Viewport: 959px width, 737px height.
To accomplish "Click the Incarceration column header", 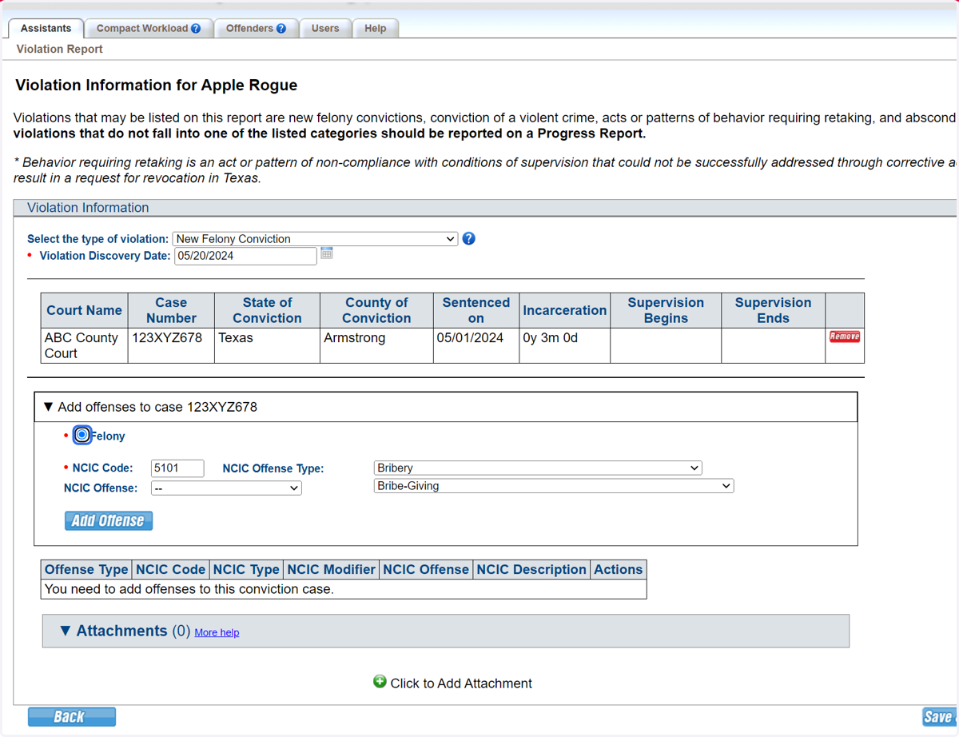I will 565,310.
